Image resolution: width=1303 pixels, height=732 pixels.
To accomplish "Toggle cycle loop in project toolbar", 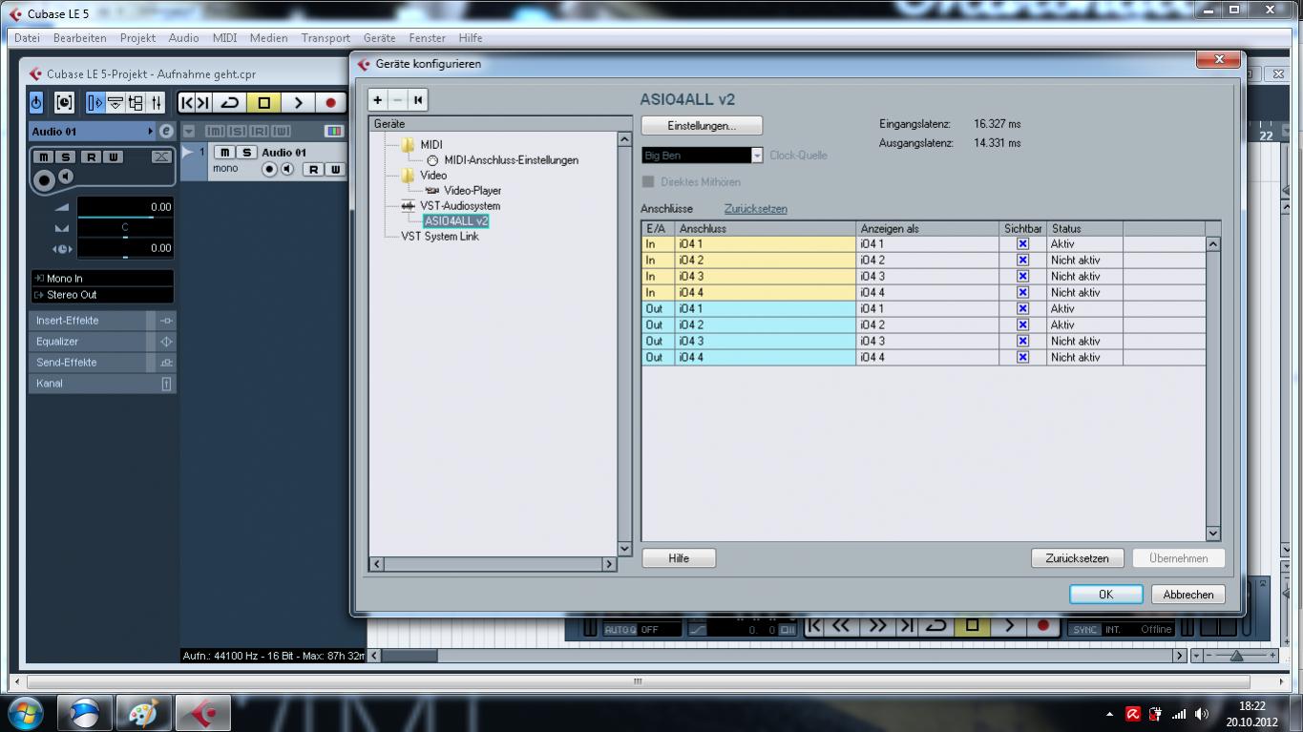I will (229, 102).
